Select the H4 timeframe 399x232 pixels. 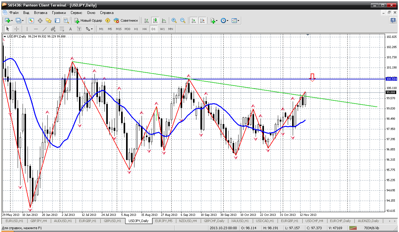click(145, 29)
